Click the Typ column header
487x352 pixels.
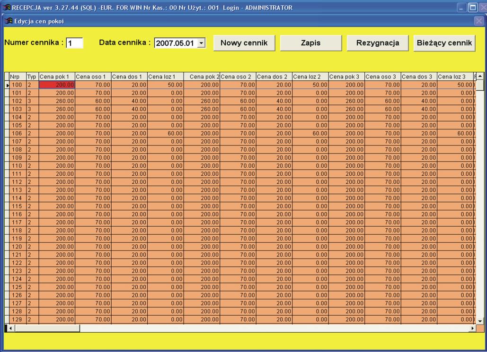(x=33, y=77)
